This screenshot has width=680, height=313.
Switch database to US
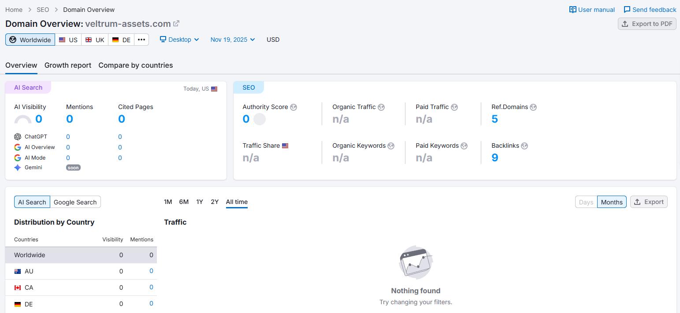pos(68,40)
